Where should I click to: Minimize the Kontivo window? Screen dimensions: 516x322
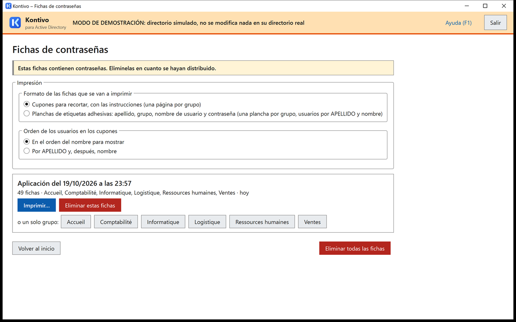pyautogui.click(x=467, y=6)
